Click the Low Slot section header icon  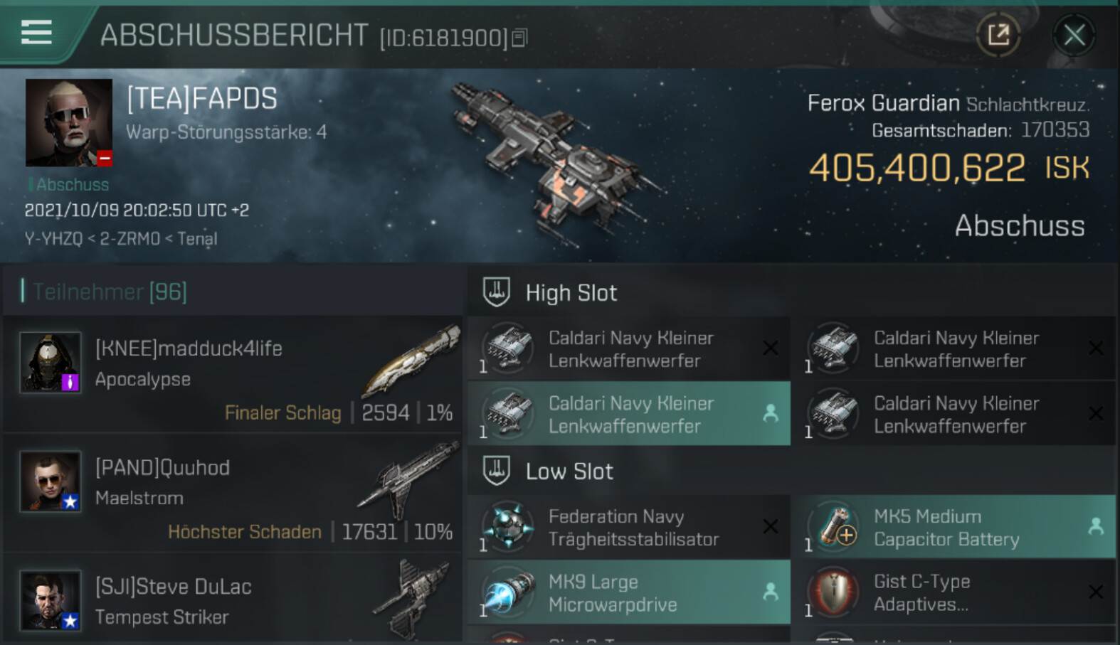click(497, 471)
